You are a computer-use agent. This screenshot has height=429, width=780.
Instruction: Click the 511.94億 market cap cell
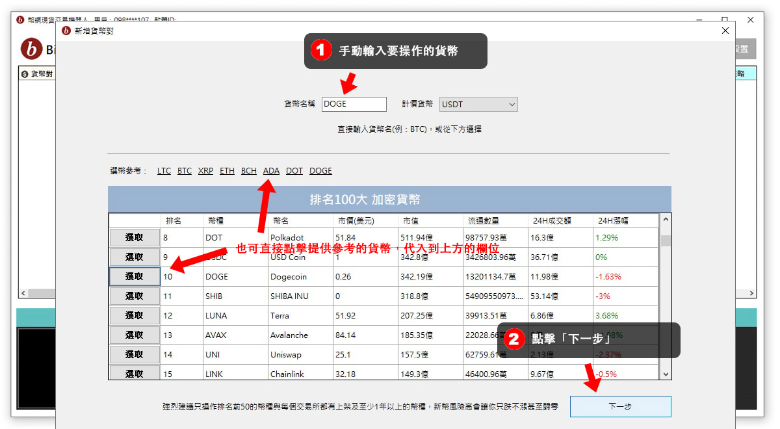pos(430,238)
